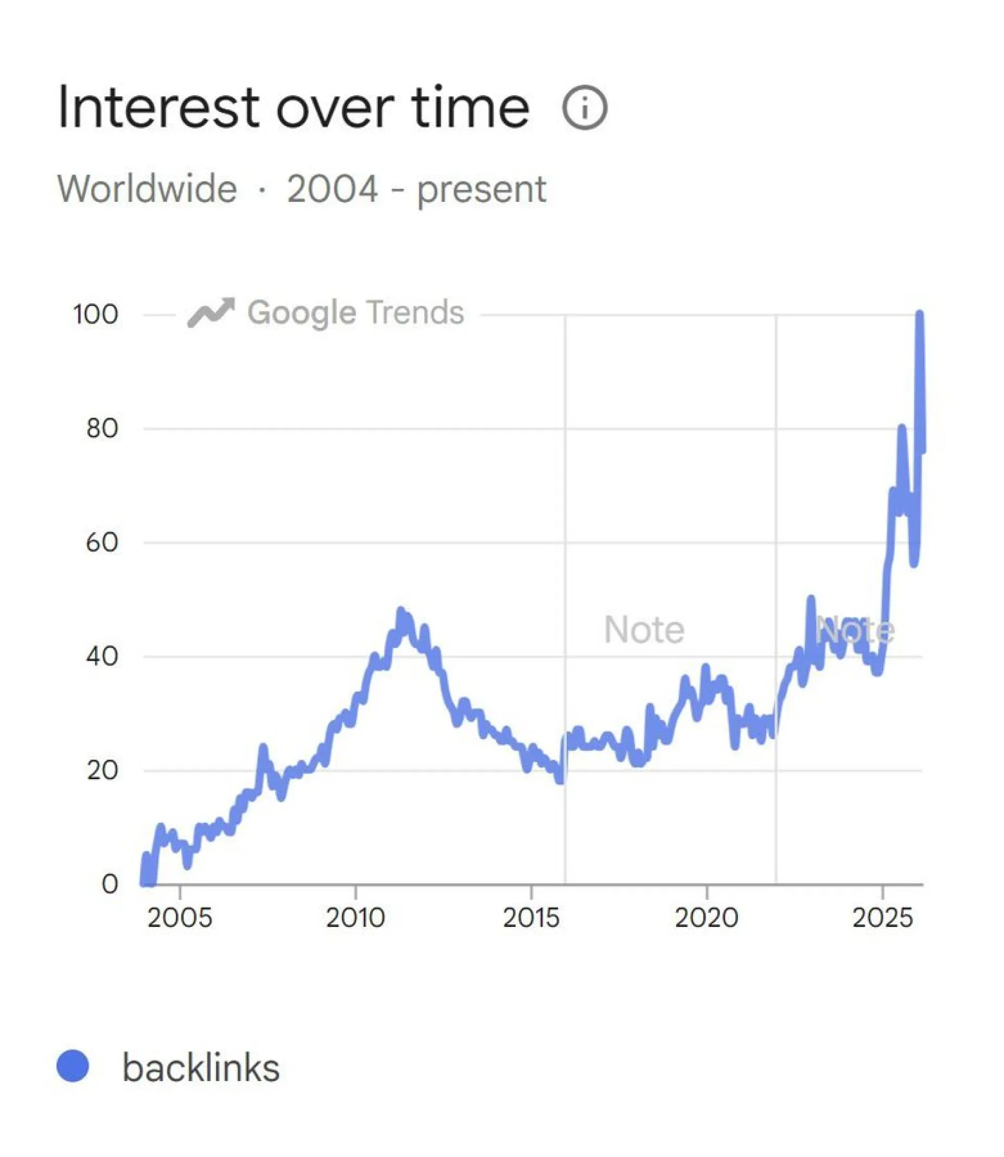Click the Worldwide region text
Screen dimensions: 1004x1157
point(147,189)
